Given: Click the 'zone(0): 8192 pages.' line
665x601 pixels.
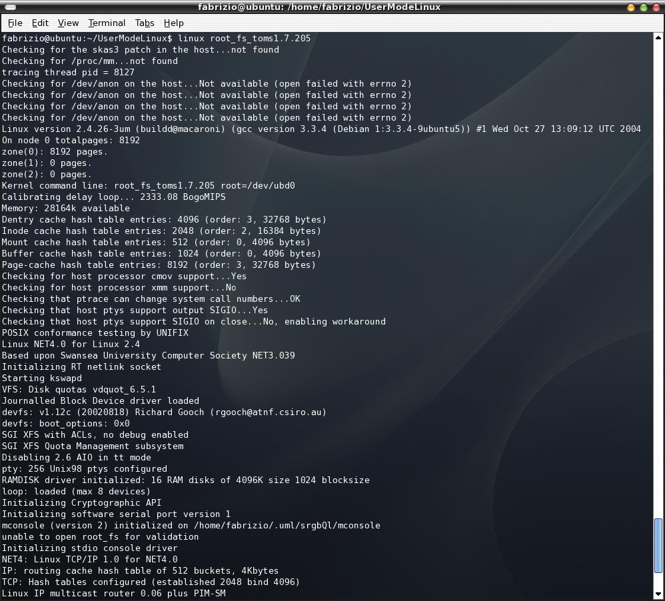Looking at the screenshot, I should coord(55,152).
